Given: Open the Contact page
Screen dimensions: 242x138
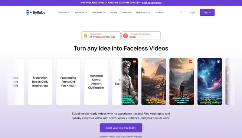Looking at the screenshot, I should (x=159, y=12).
